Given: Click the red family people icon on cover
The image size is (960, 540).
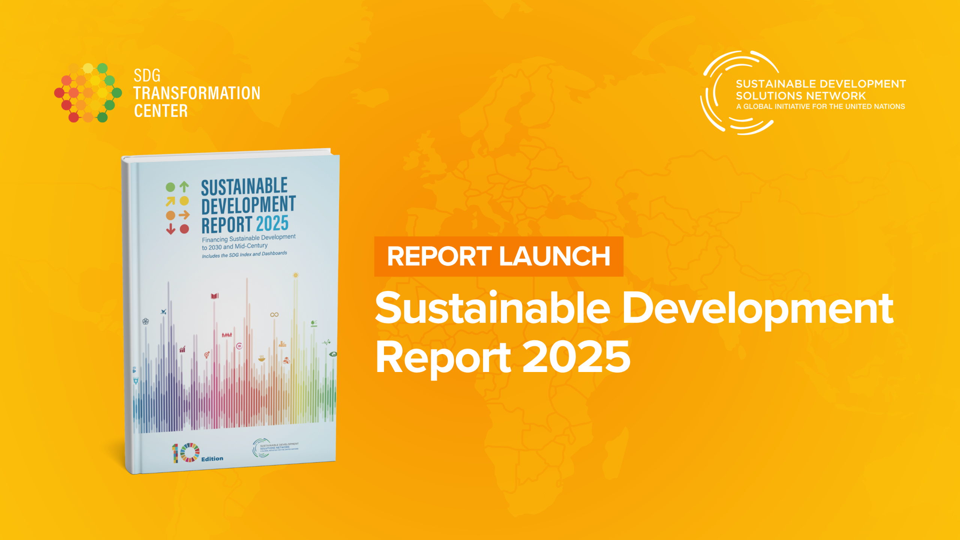Looking at the screenshot, I should pyautogui.click(x=226, y=334).
